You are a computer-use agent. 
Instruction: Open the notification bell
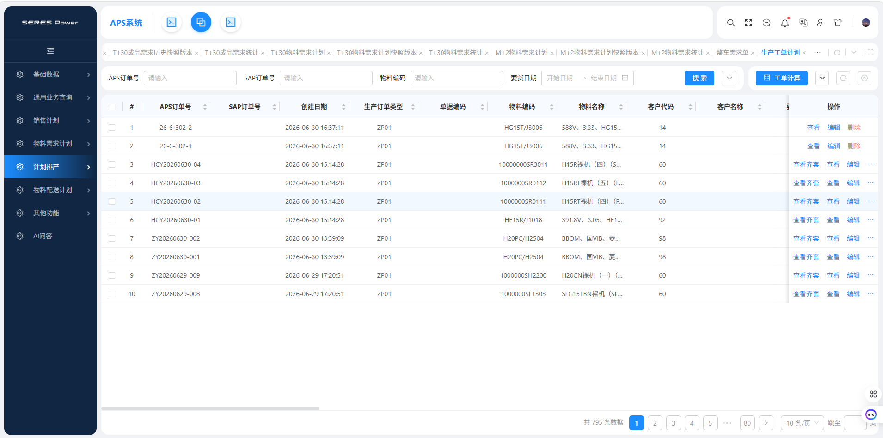click(x=785, y=23)
